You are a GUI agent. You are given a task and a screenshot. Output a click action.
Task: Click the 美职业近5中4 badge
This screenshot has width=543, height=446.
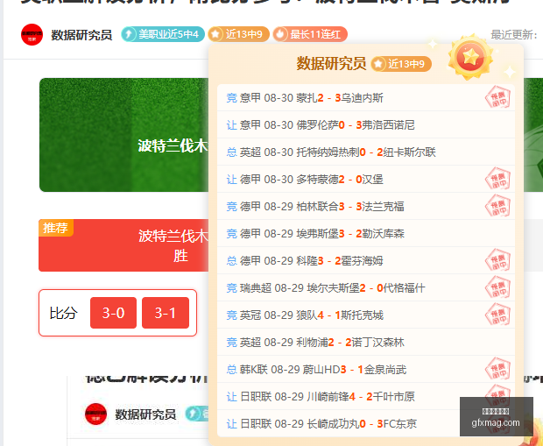point(163,34)
